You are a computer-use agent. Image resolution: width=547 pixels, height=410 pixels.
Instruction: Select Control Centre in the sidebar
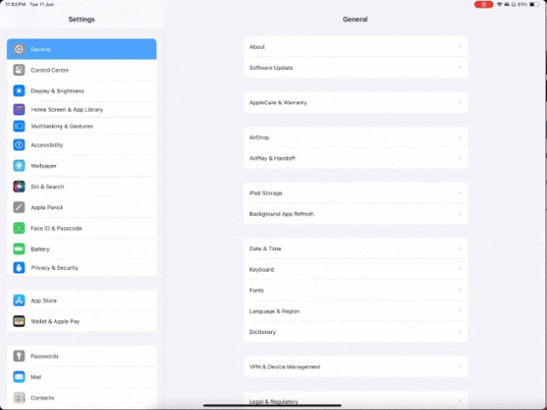(x=82, y=70)
